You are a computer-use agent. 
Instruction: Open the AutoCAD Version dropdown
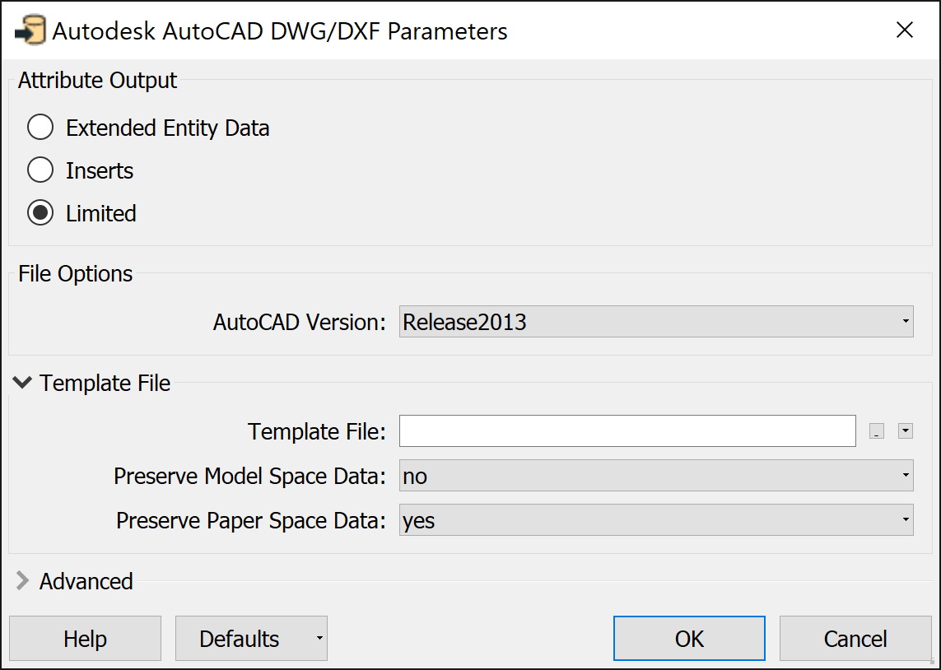[x=656, y=322]
